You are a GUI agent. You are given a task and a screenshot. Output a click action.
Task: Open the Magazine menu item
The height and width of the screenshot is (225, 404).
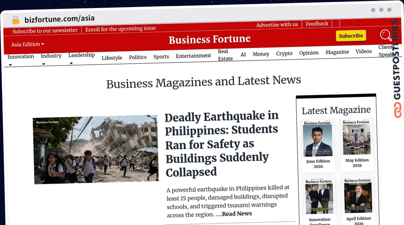(x=337, y=52)
